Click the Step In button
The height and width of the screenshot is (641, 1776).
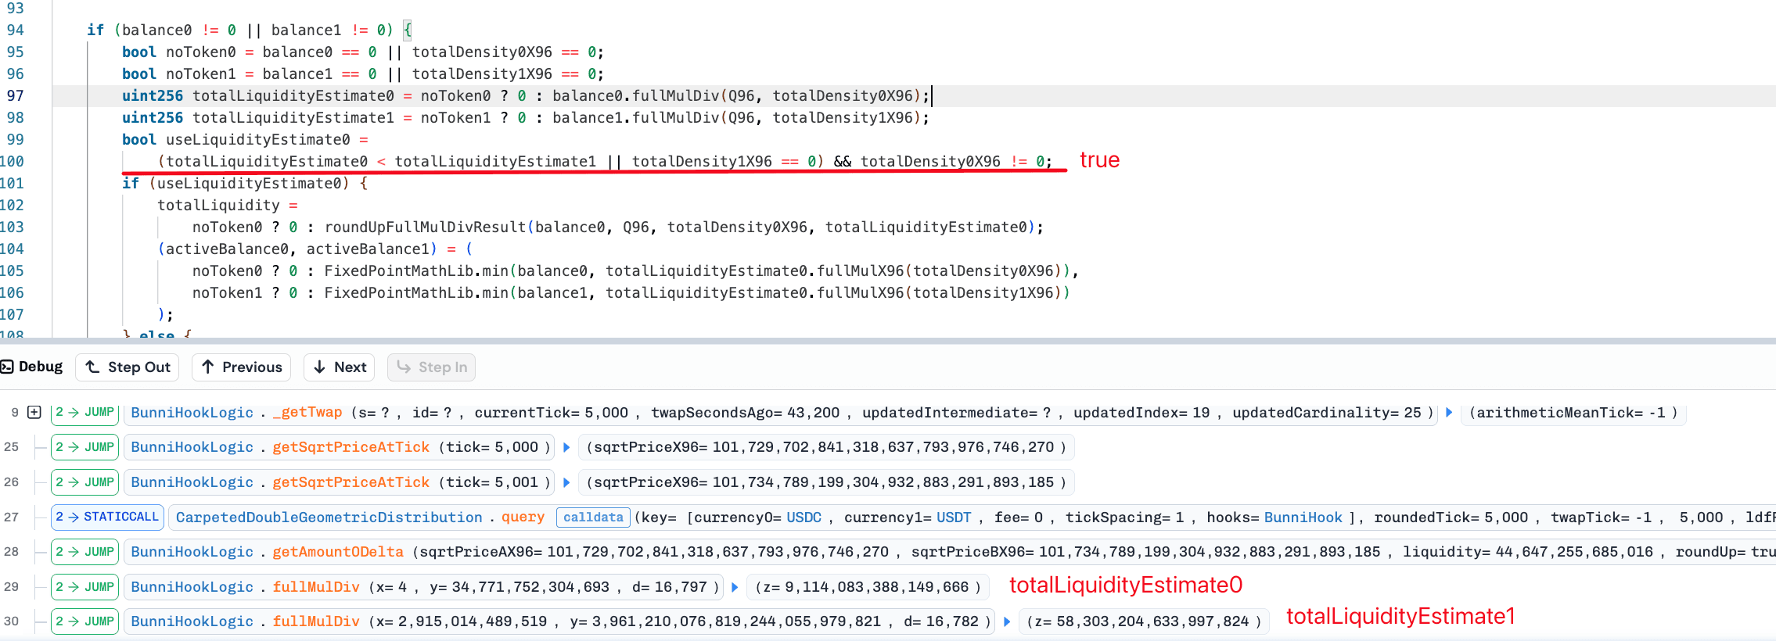[x=431, y=367]
